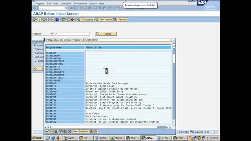Switch to the Form taskbar window

pos(180,138)
